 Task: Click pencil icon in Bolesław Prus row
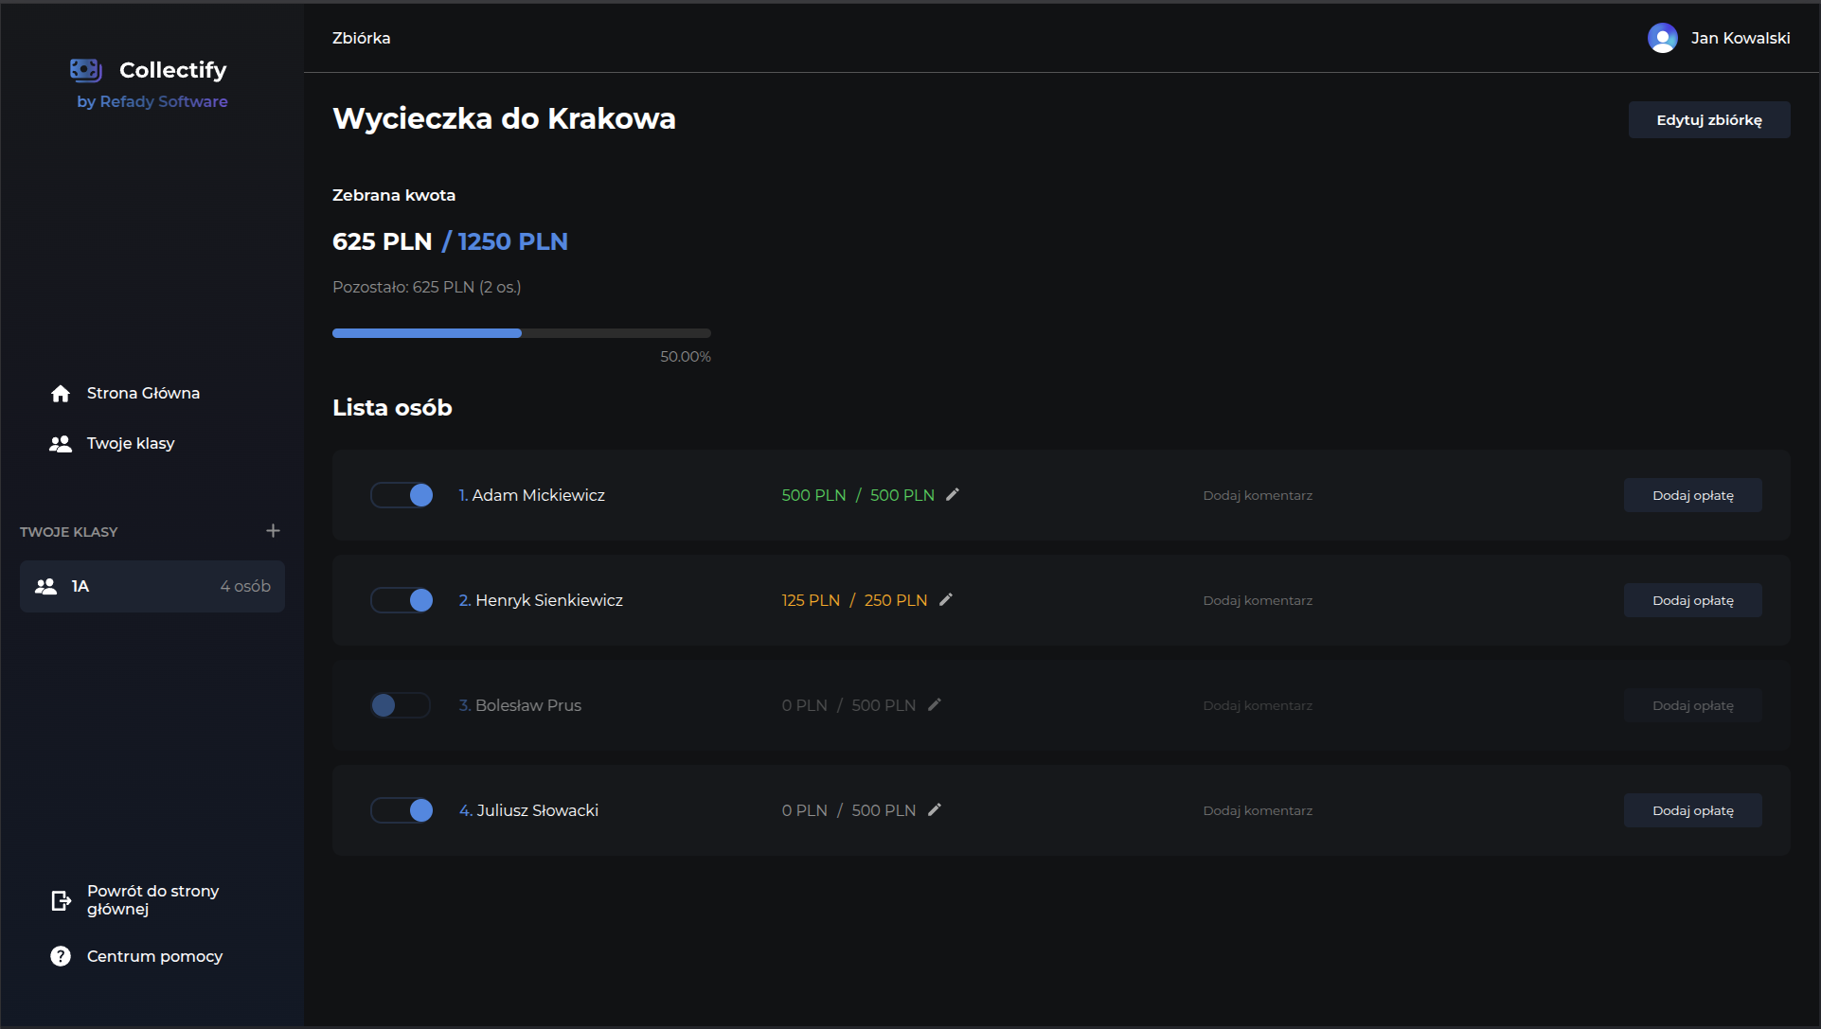pos(935,704)
